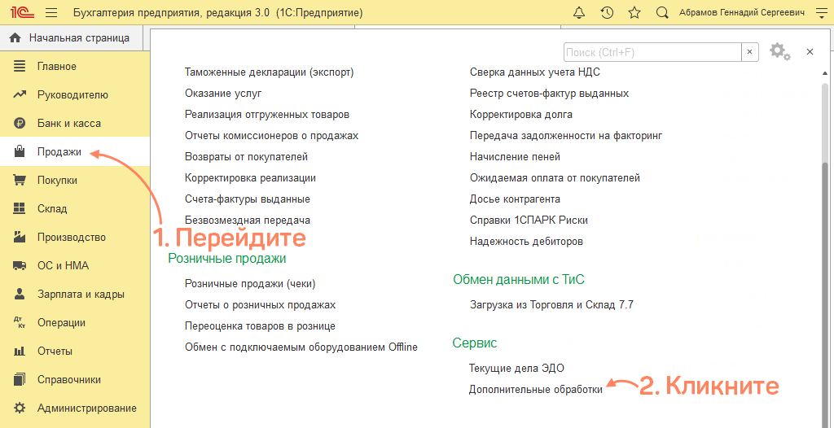This screenshot has height=428, width=834.
Task: Open Оказание услуг
Action: 223,93
